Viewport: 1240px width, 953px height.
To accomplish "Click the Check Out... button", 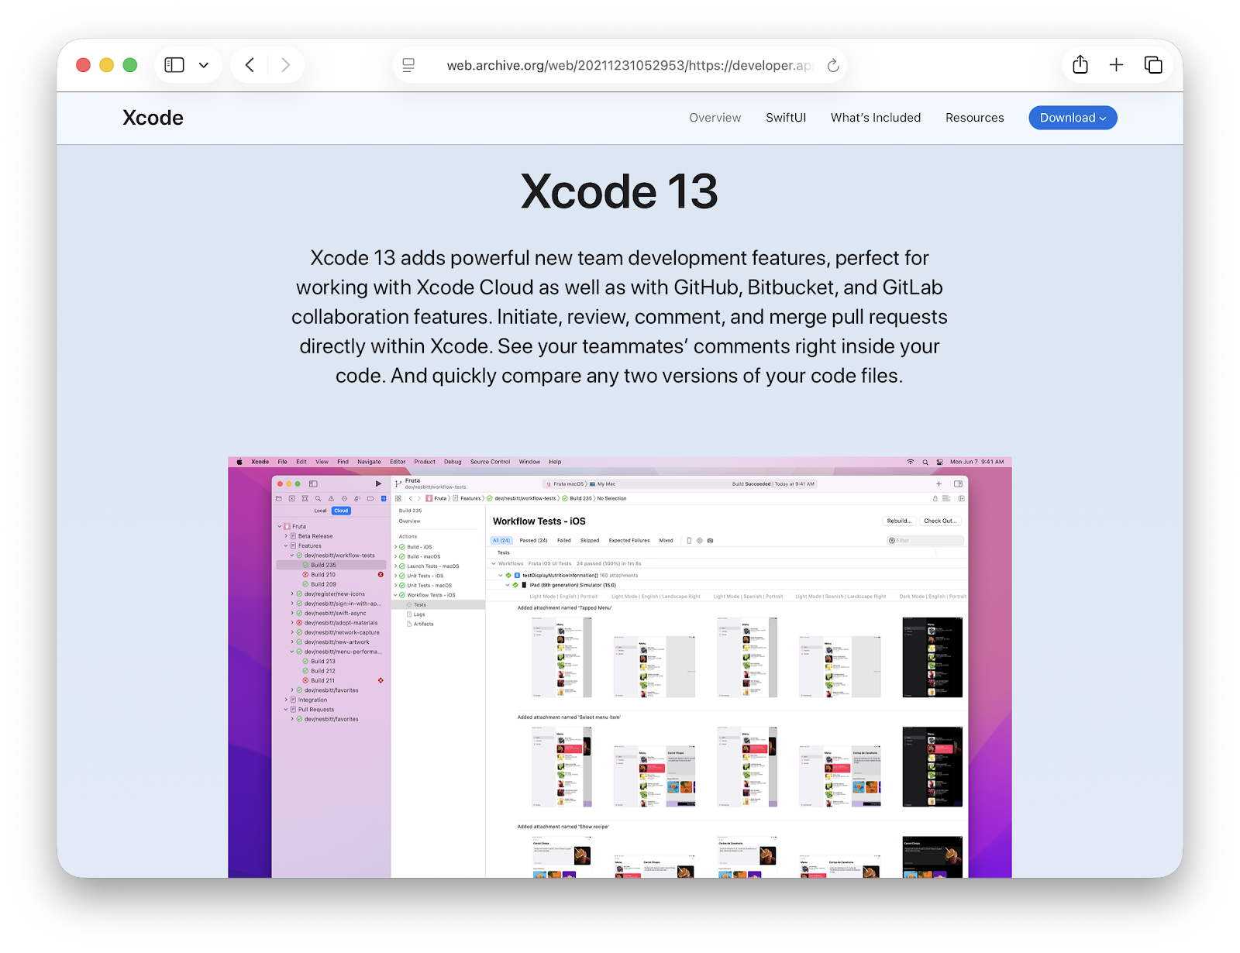I will (x=940, y=521).
